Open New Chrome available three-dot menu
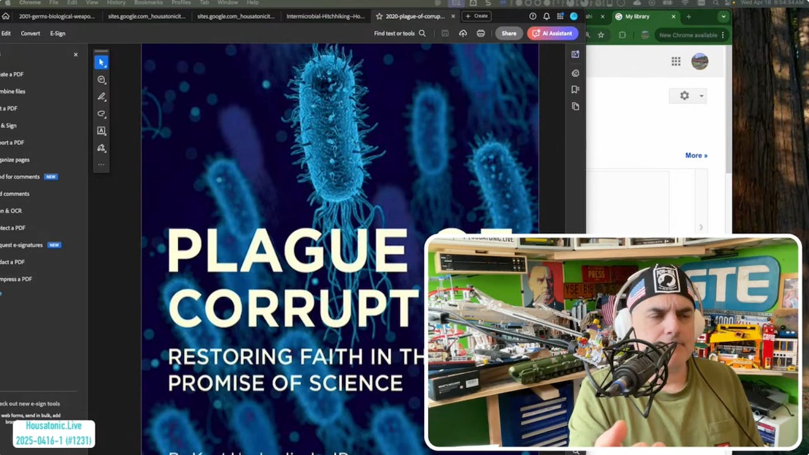809x455 pixels. pos(723,35)
